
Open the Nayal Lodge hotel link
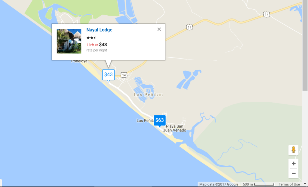[99, 30]
